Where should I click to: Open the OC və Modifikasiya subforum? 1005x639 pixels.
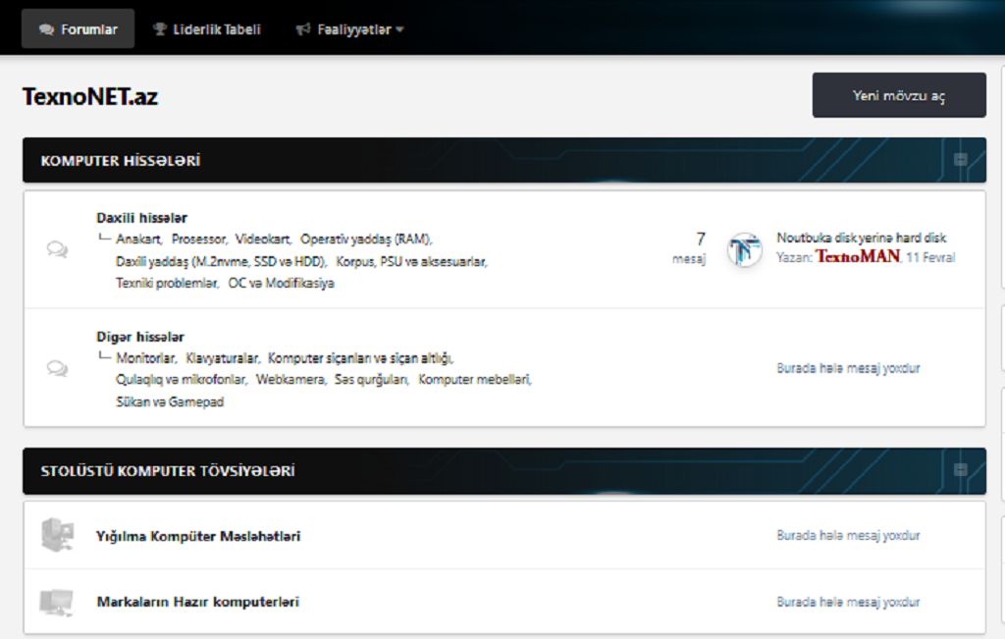coord(282,283)
